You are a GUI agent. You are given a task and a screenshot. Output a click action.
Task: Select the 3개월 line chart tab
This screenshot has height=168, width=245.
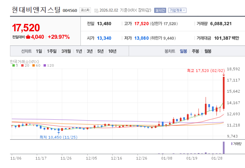66,51
